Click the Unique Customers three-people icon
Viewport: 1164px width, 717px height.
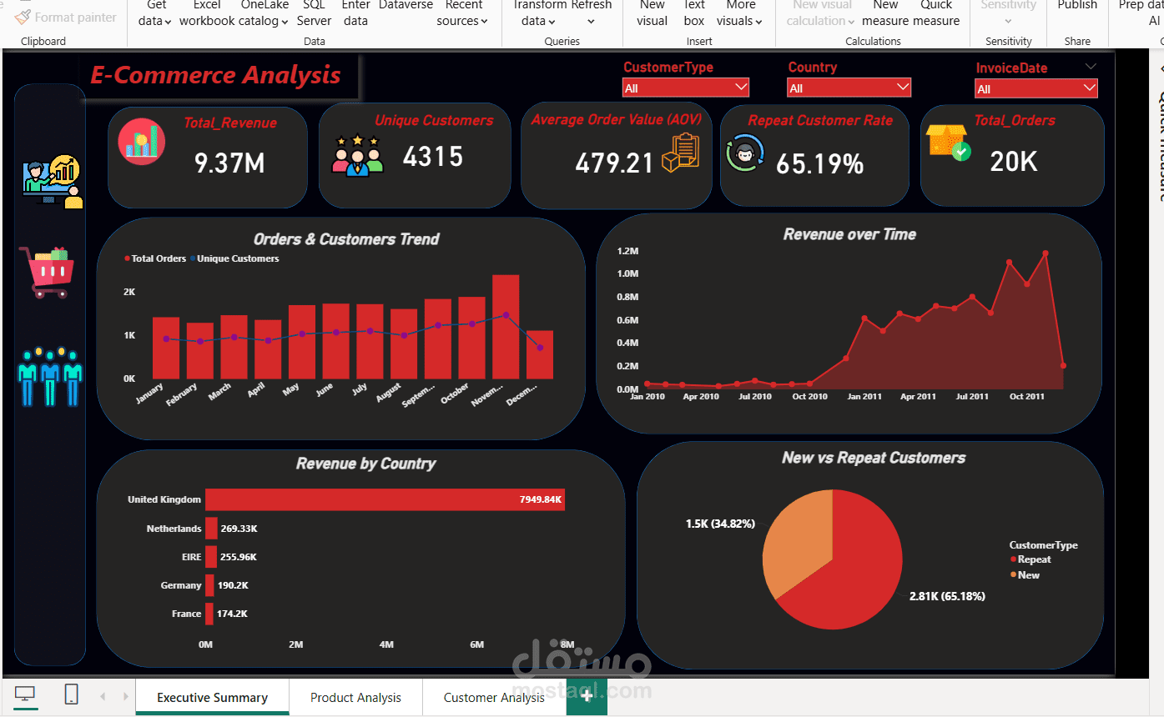click(357, 155)
